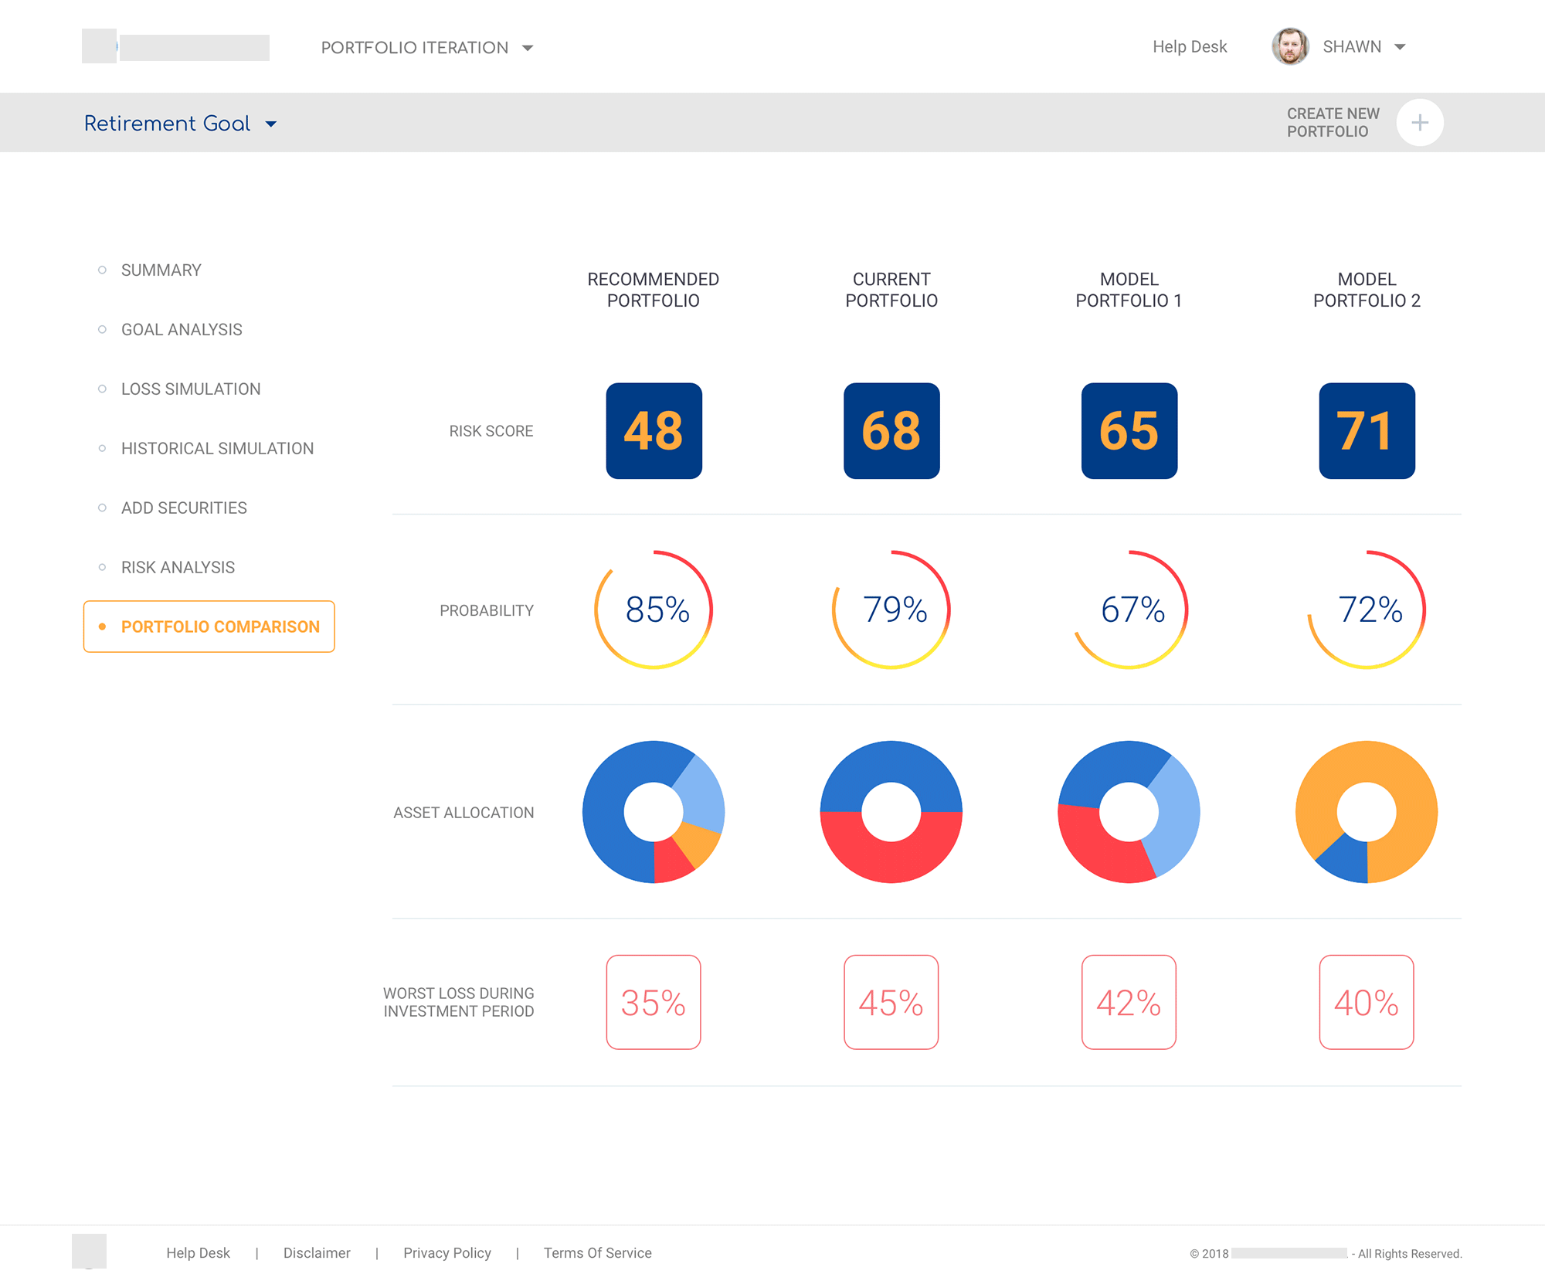Screen dimensions: 1545x1284
Task: Open the Disclaimer footer link
Action: click(317, 1252)
